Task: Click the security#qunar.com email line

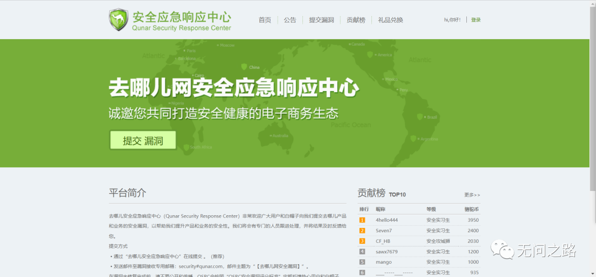Action: coord(210,266)
